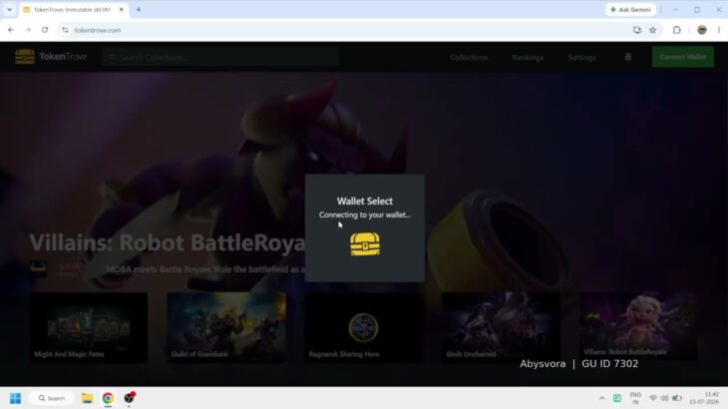Click the taskbar Search box
The width and height of the screenshot is (728, 409).
(52, 398)
